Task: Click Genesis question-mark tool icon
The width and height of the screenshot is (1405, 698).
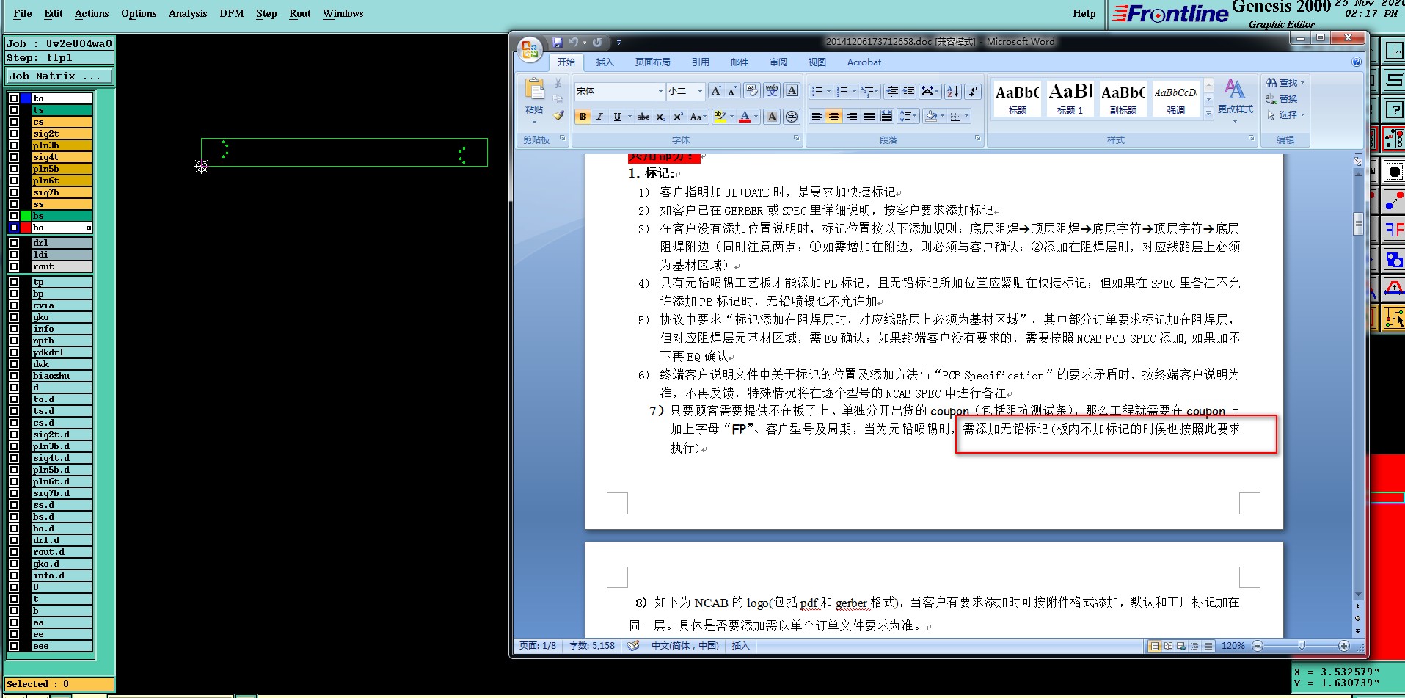Action: pos(1393,109)
